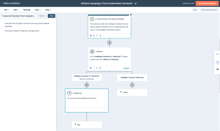Image resolution: width=220 pixels, height=131 pixels.
Task: Copy the Enroll Contact action to clipboard
Action: point(97,35)
